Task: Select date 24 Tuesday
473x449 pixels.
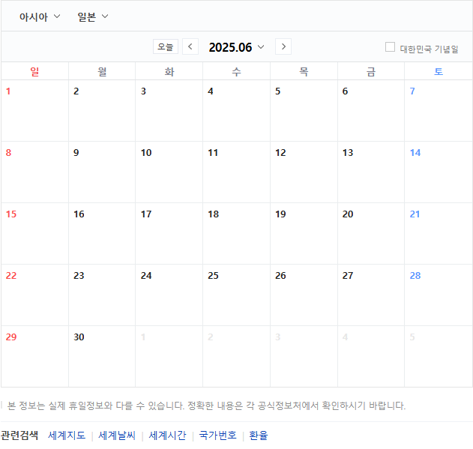Action: pos(146,276)
